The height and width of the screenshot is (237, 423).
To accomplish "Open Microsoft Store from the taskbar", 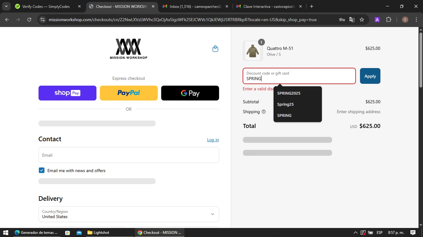I will (x=67, y=233).
